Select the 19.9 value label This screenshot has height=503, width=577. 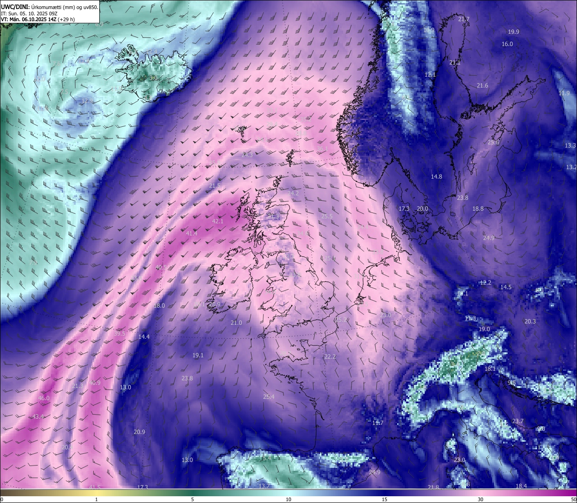coord(513,32)
